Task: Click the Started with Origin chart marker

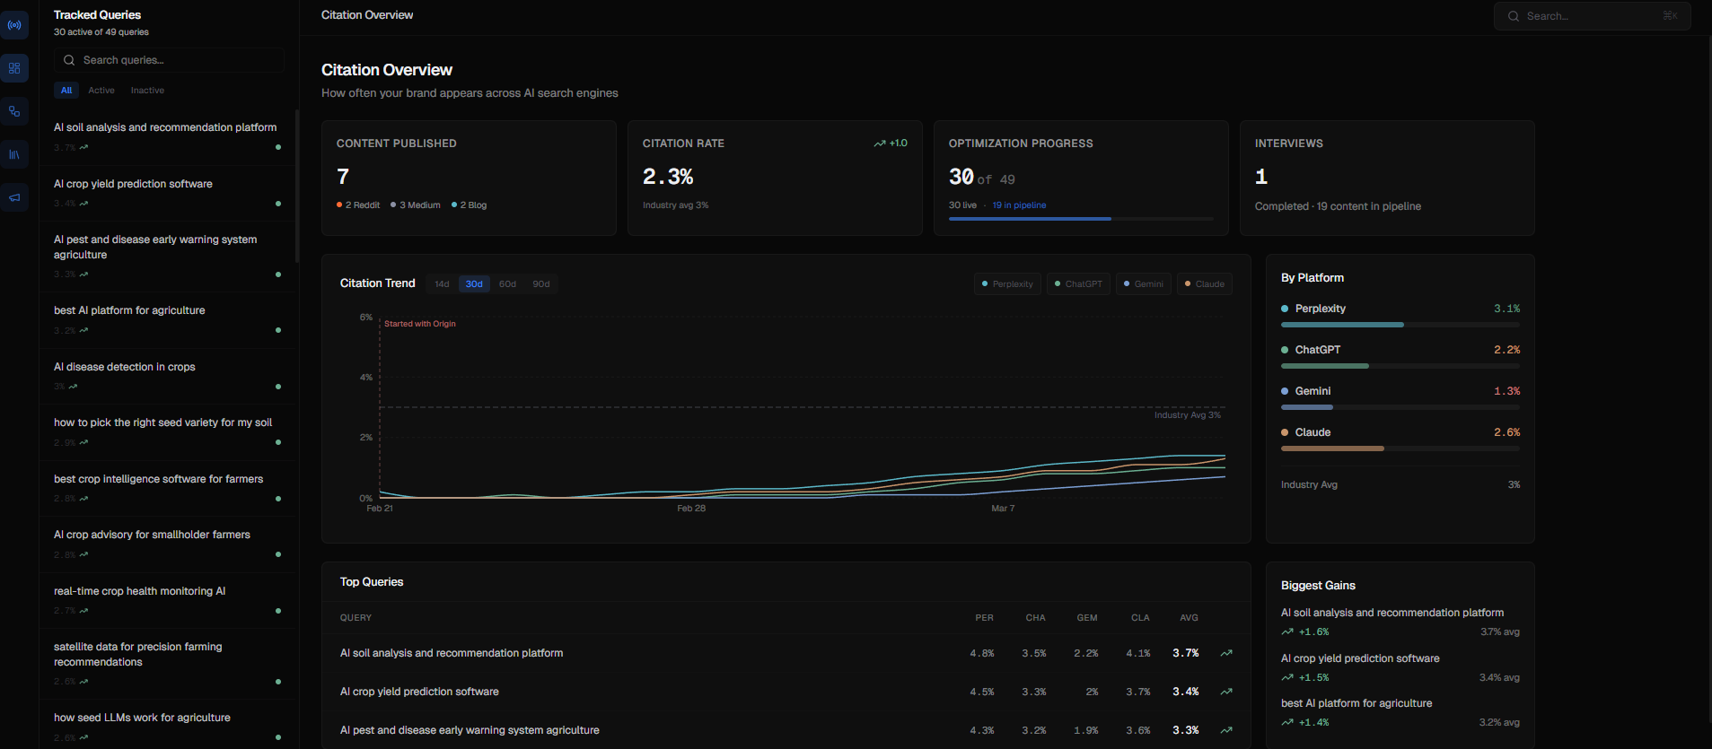Action: (x=420, y=324)
